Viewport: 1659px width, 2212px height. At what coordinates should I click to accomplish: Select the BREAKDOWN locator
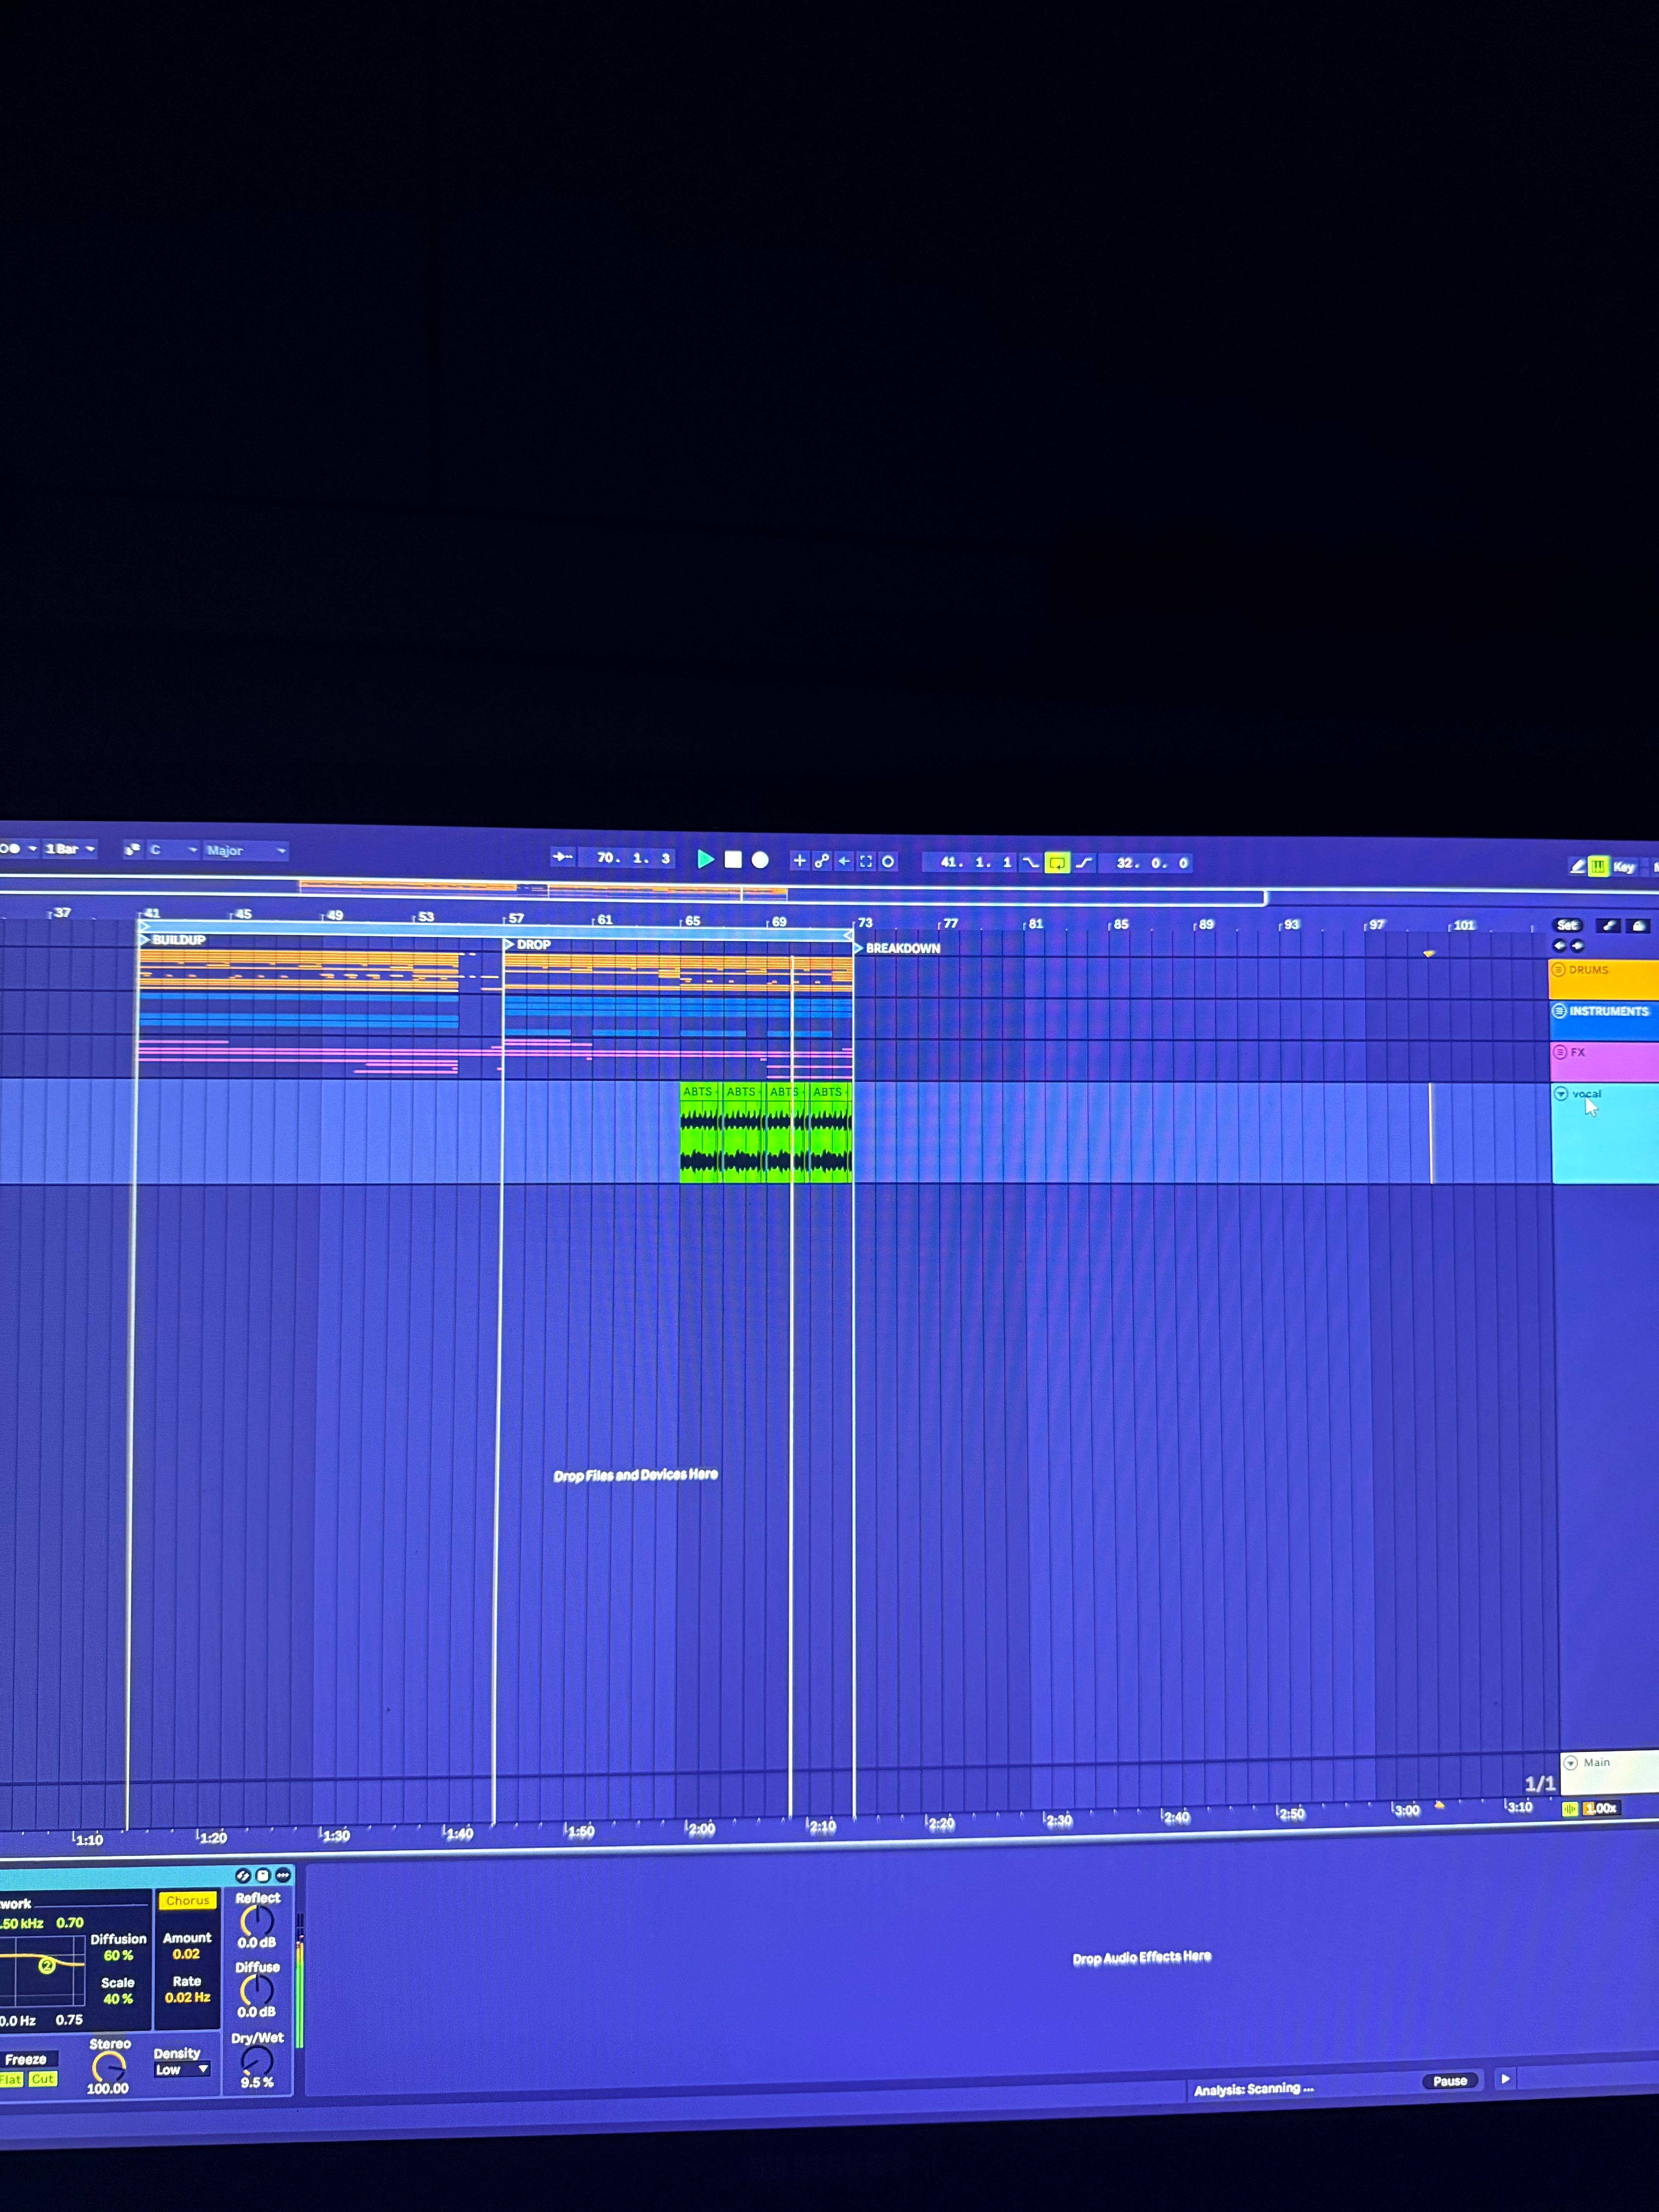click(897, 948)
